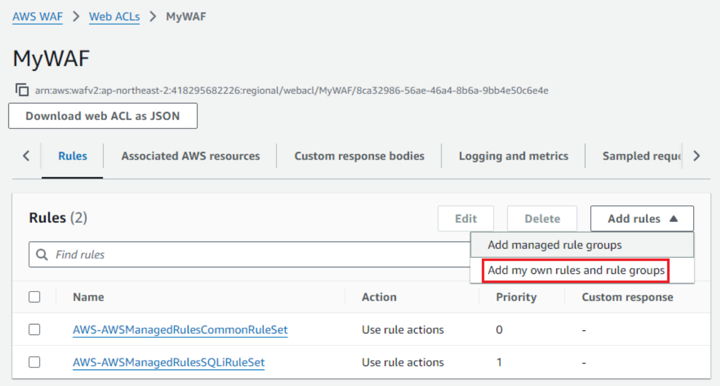Image resolution: width=720 pixels, height=386 pixels.
Task: Click the Priority column header
Action: (516, 297)
